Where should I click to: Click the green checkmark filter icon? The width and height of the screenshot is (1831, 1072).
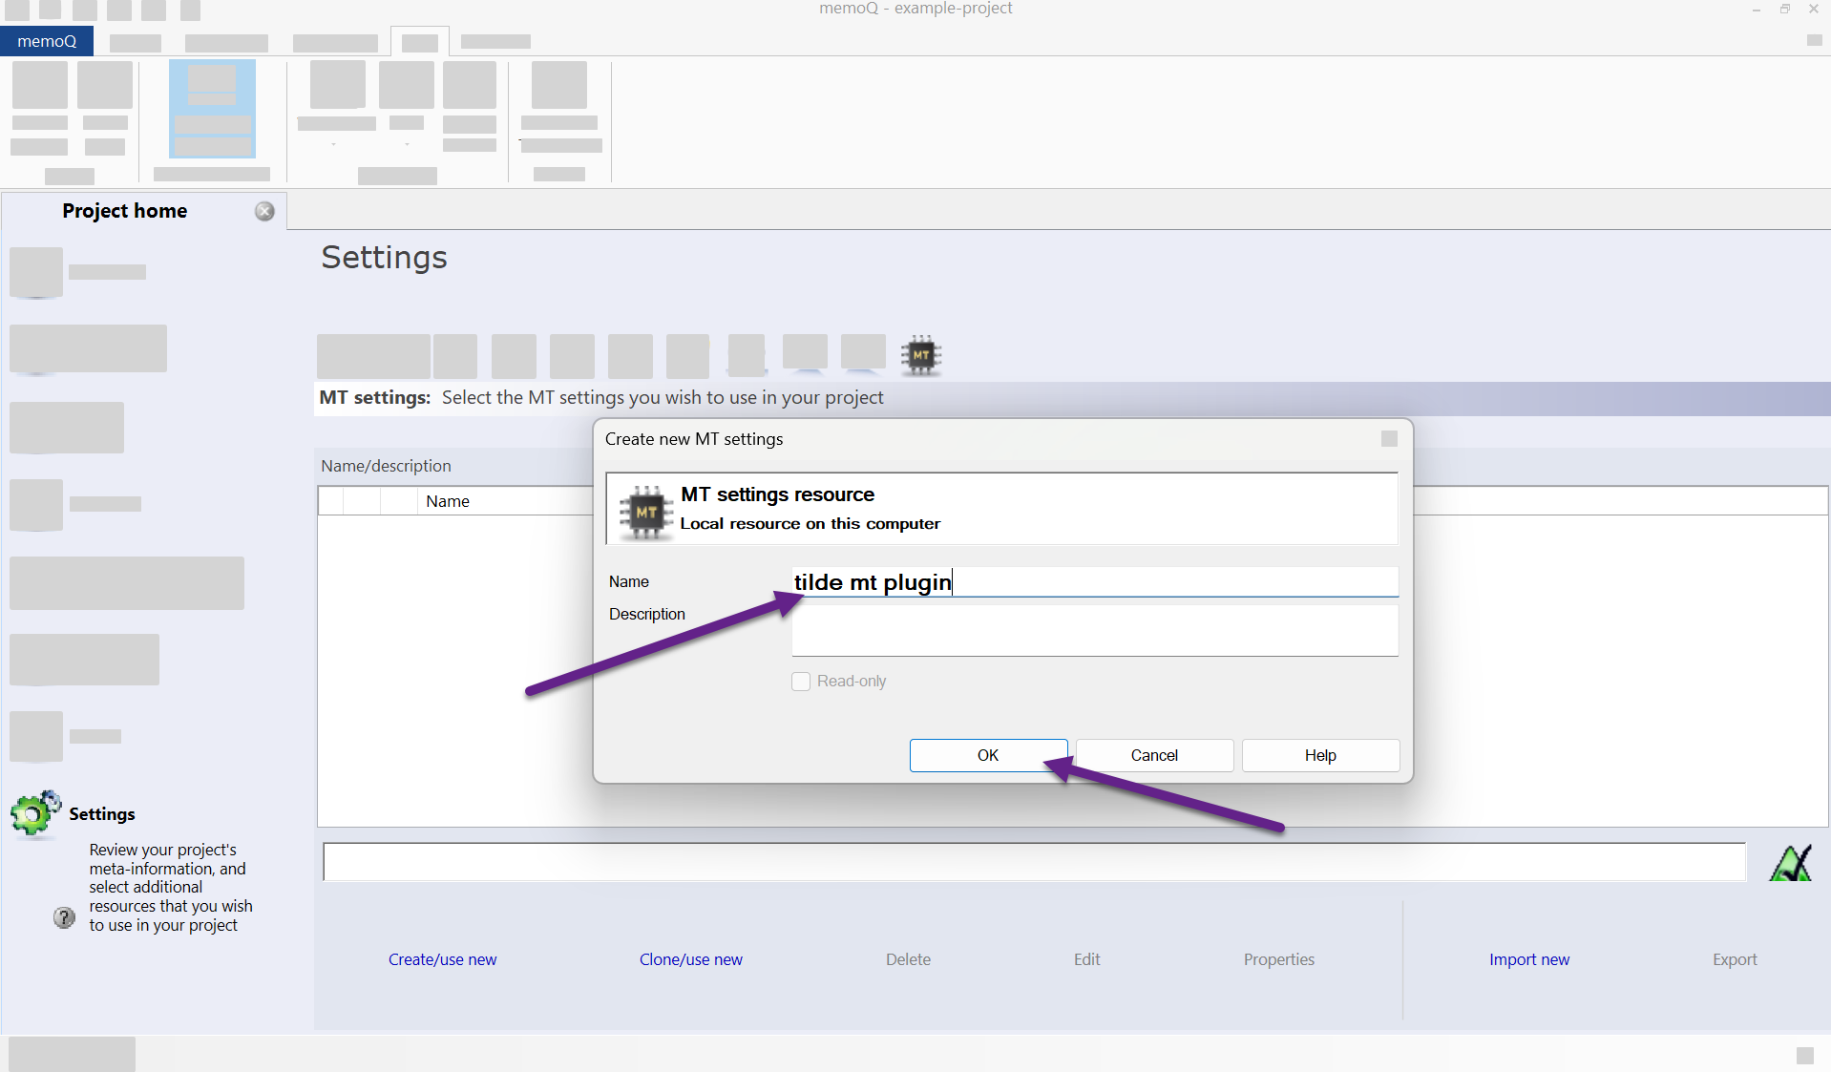[1790, 863]
